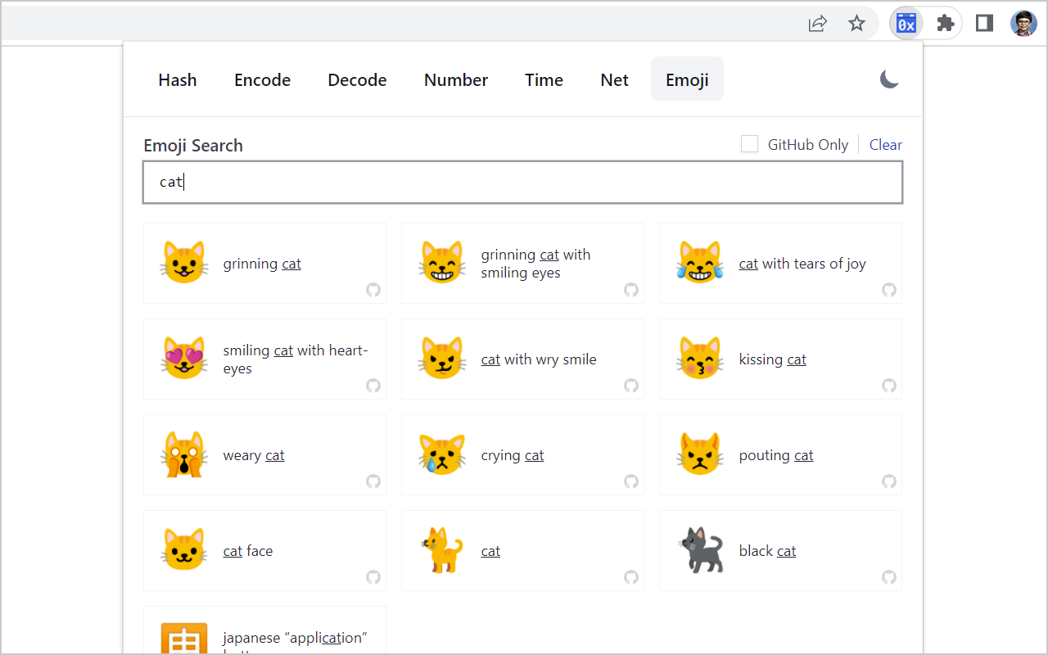Select the cat with tears of joy emoji
This screenshot has height=655, width=1048.
point(700,263)
